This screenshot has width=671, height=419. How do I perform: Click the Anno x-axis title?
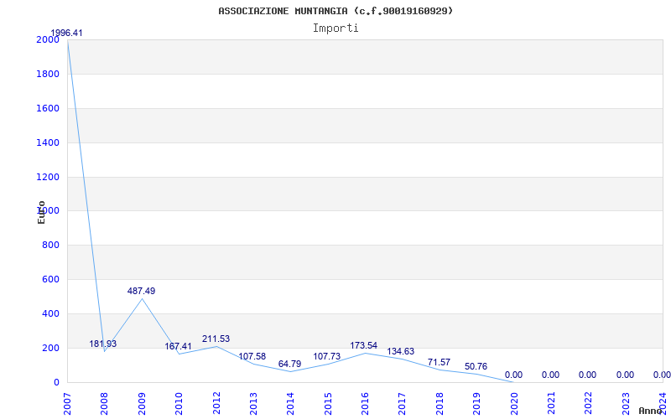click(651, 411)
